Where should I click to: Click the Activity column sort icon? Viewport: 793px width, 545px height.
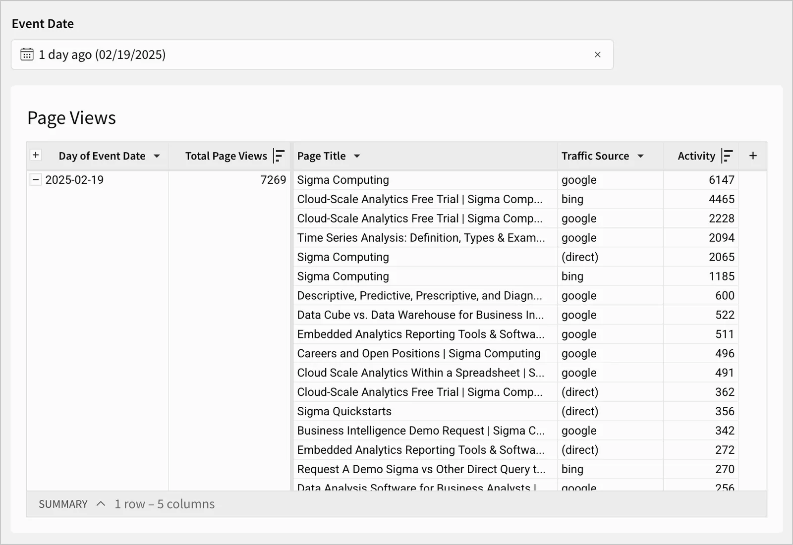click(x=727, y=156)
